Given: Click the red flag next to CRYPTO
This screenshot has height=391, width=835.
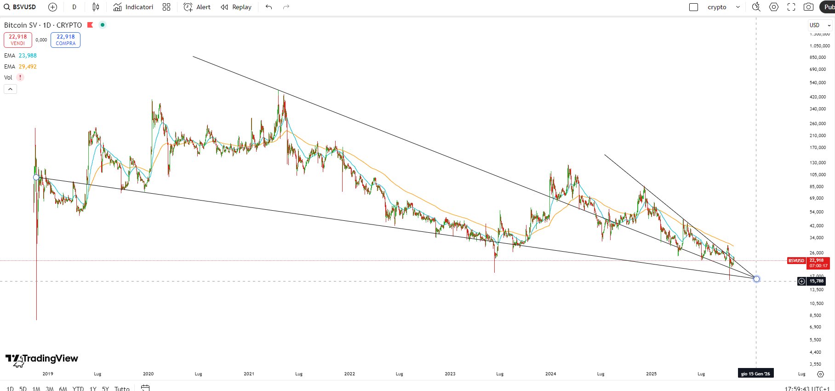Looking at the screenshot, I should [90, 25].
